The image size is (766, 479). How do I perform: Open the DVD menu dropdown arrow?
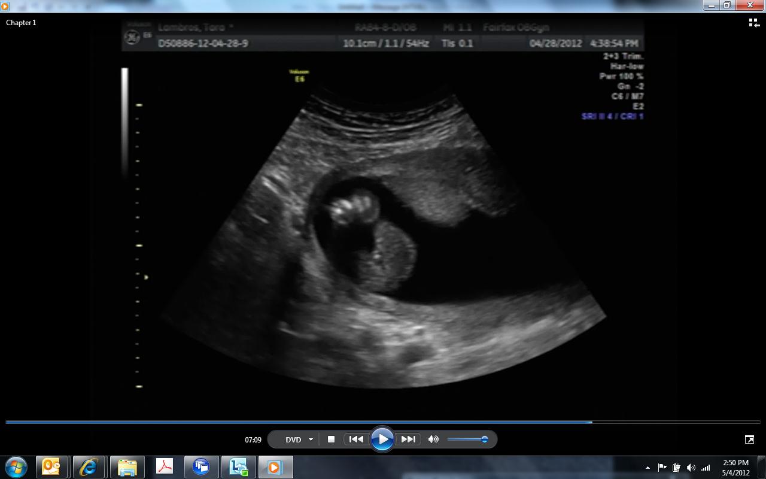pyautogui.click(x=311, y=439)
